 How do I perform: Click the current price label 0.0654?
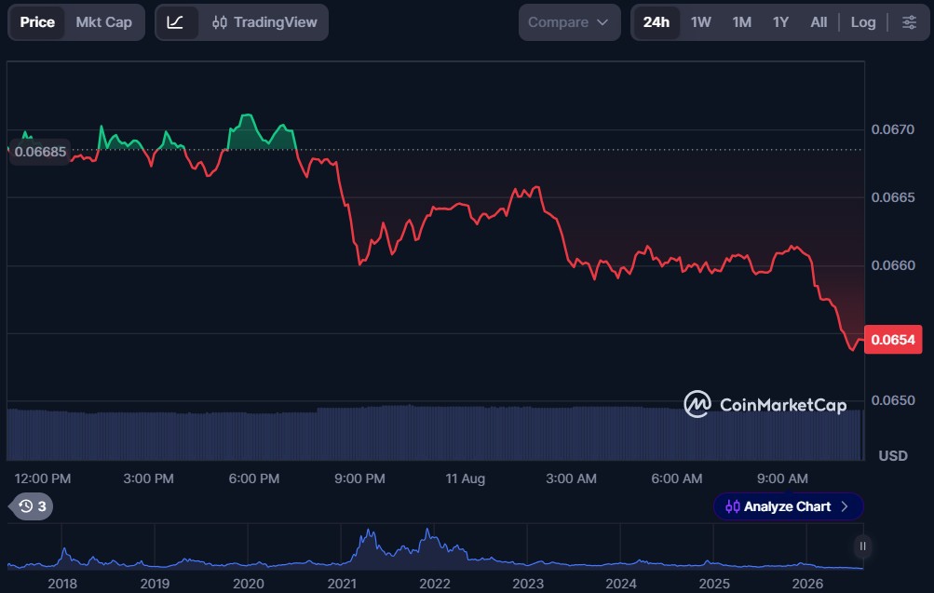pyautogui.click(x=893, y=340)
